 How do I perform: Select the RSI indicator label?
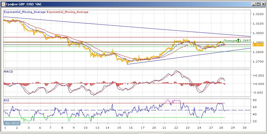click(x=7, y=100)
